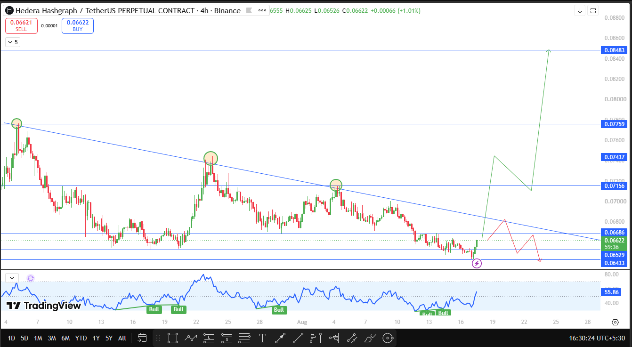
Task: Click the red SELL 0.06621 button
Action: click(x=21, y=25)
